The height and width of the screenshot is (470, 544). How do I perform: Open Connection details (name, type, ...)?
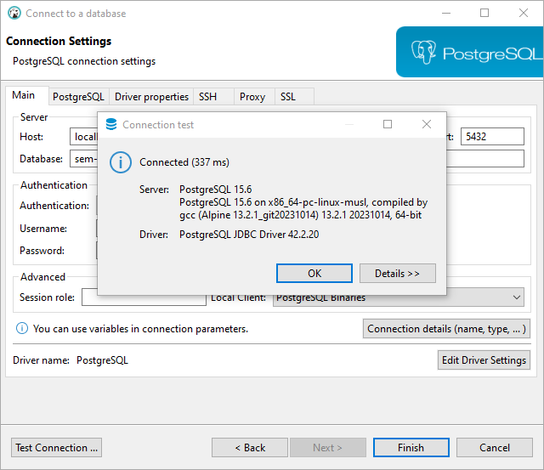pos(447,328)
